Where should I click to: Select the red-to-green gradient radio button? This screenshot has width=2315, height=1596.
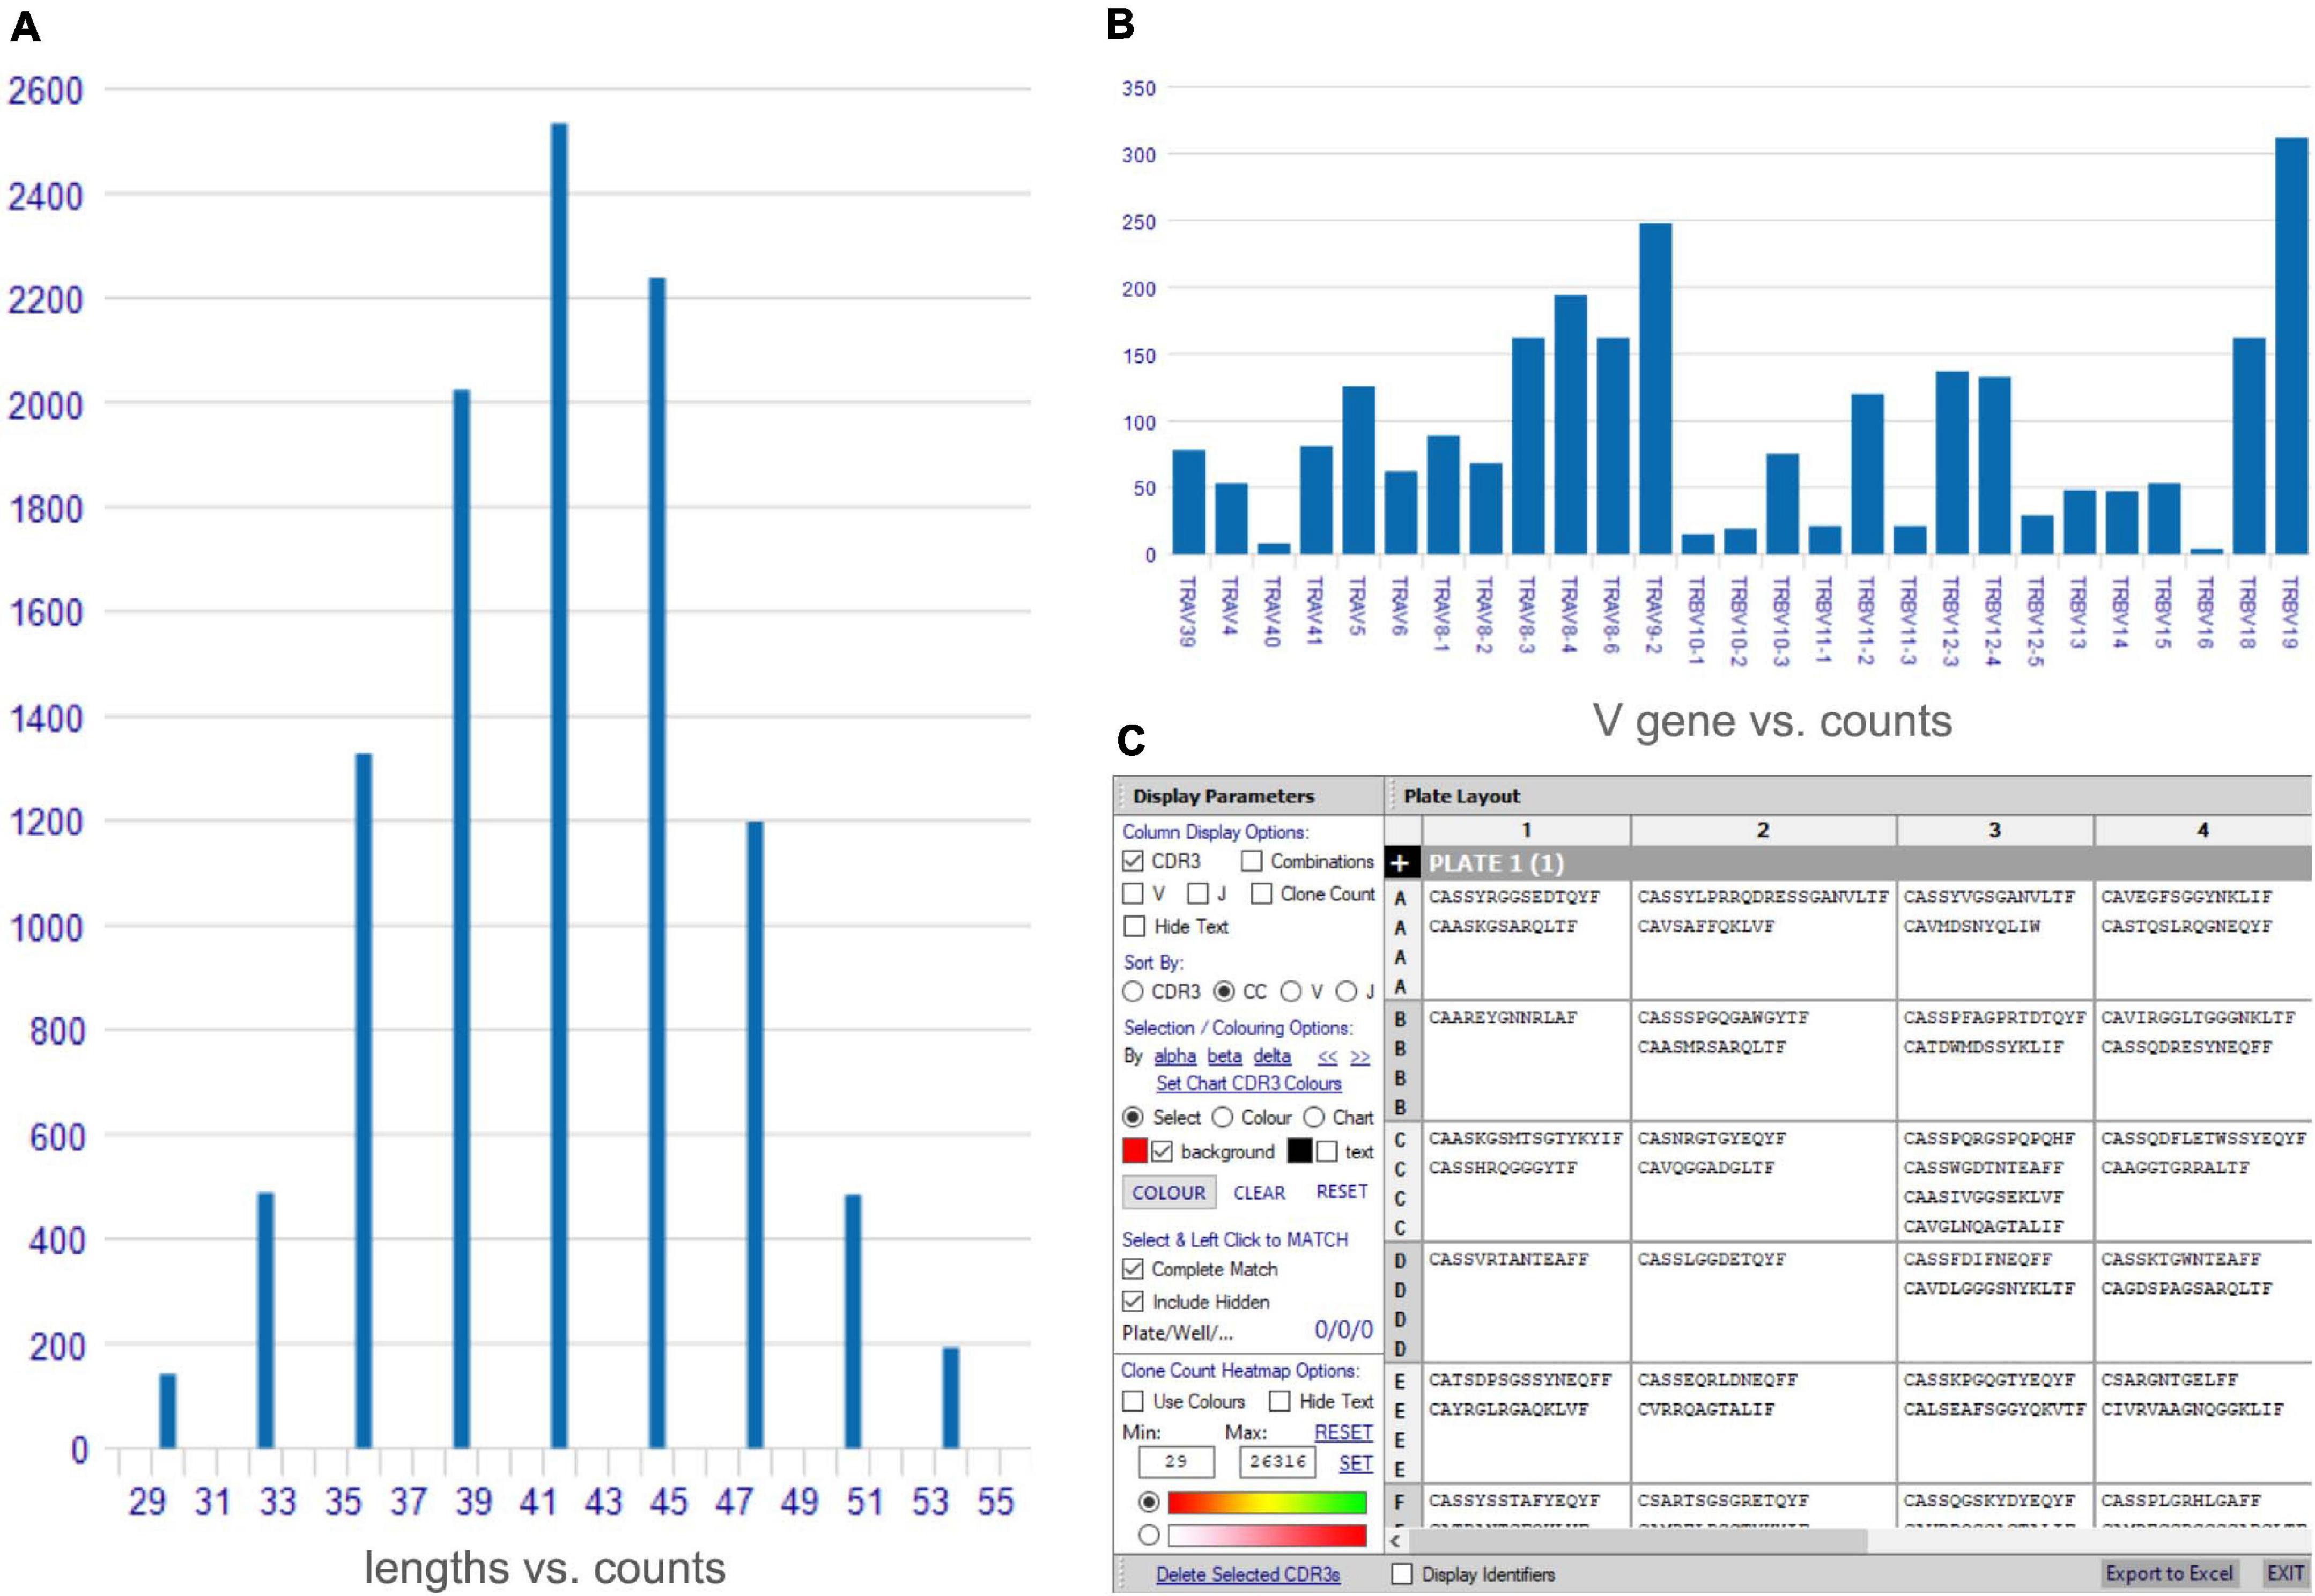tap(1149, 1502)
